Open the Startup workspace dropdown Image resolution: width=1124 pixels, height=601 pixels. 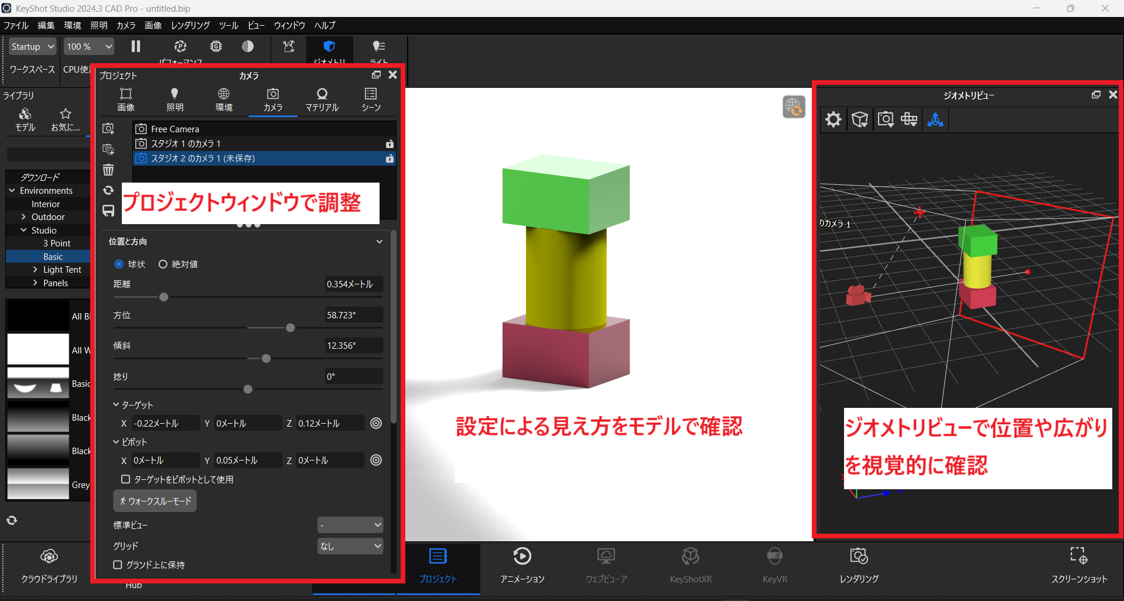(32, 46)
